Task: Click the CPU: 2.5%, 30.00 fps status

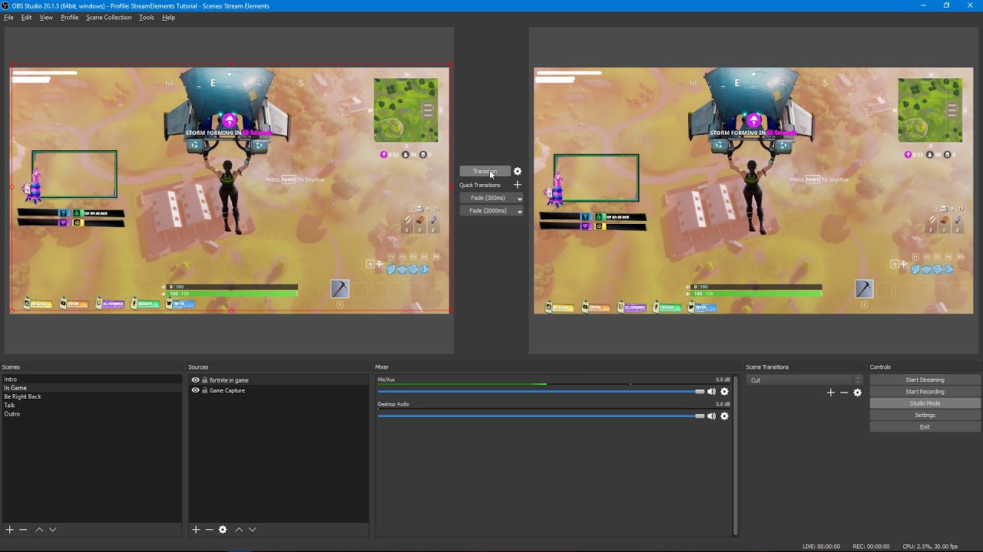Action: tap(930, 547)
